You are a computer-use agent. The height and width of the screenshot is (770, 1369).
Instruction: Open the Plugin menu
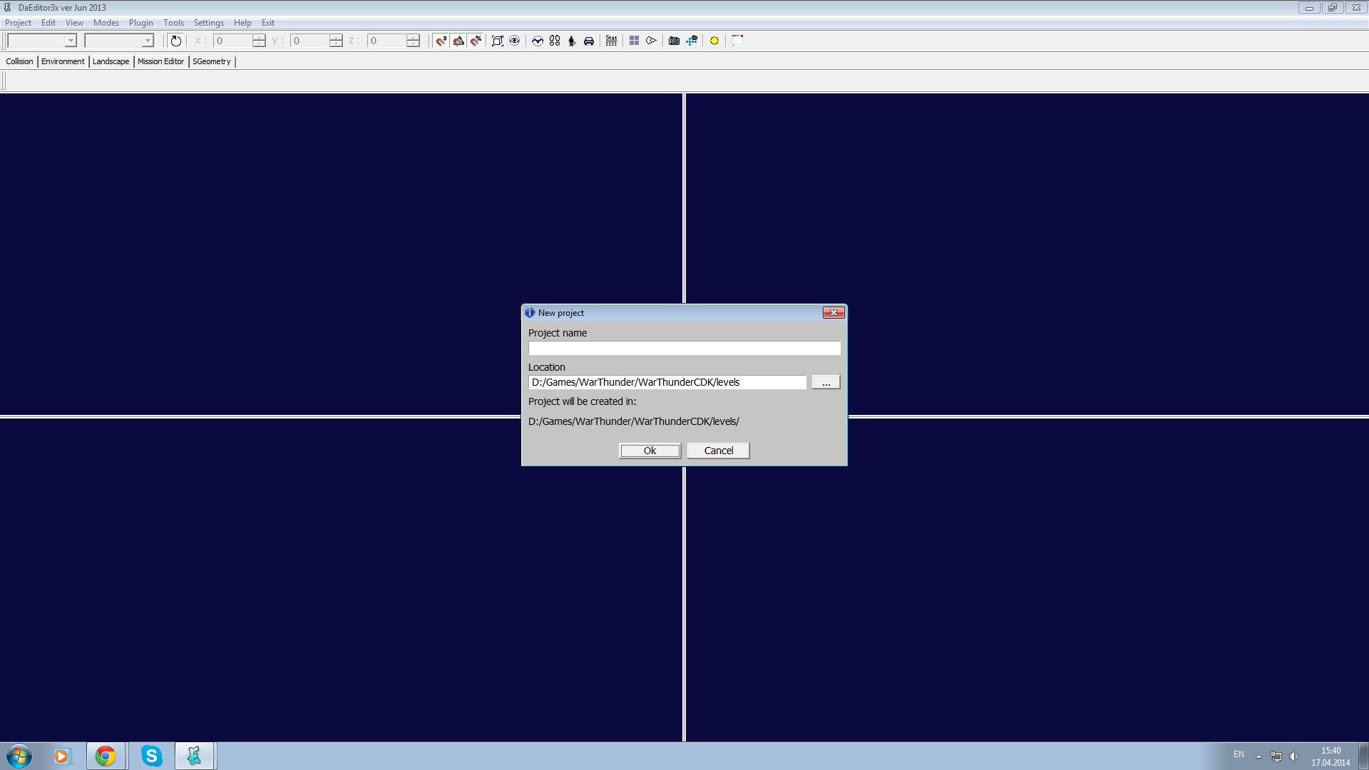[141, 23]
